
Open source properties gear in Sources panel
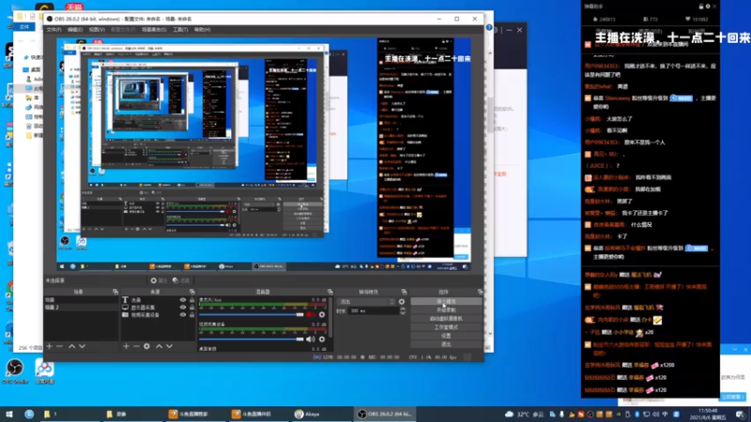[146, 346]
